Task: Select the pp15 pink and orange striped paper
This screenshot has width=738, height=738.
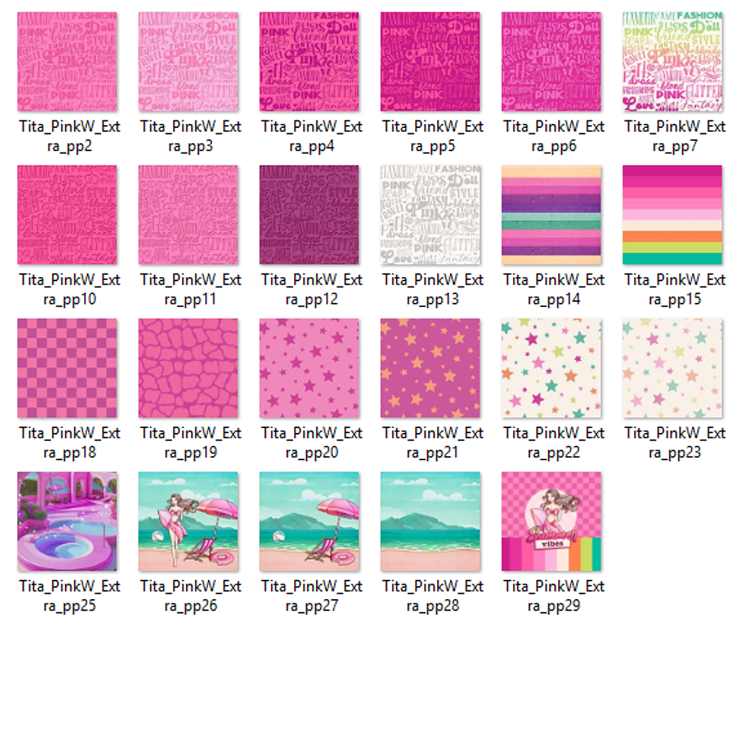Action: [x=672, y=215]
